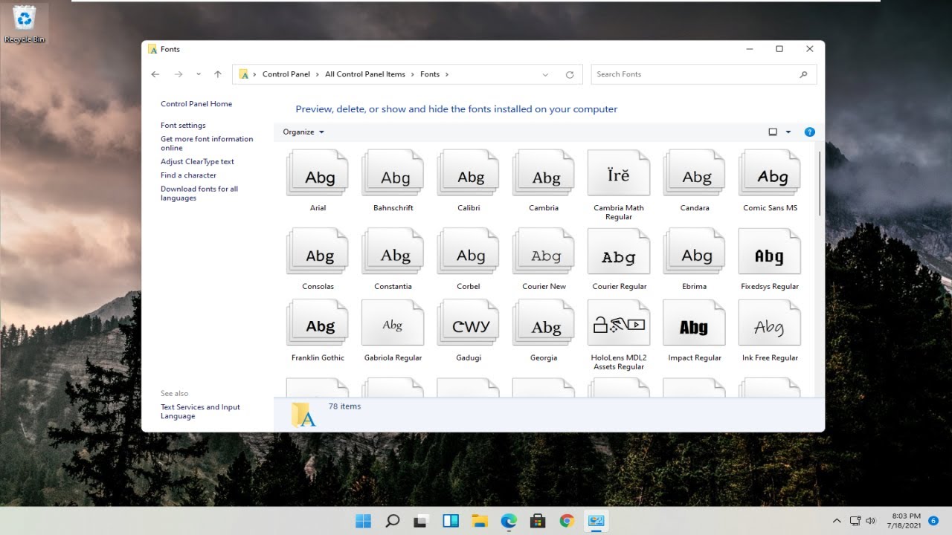Select the Constantia font icon
952x535 pixels.
(x=393, y=252)
